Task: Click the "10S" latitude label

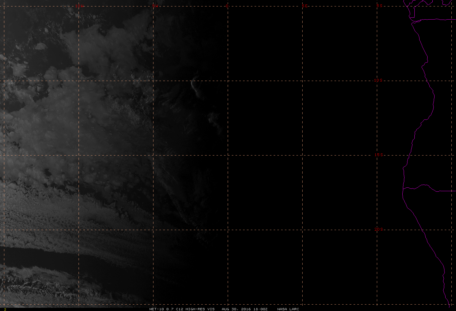Action: click(378, 80)
